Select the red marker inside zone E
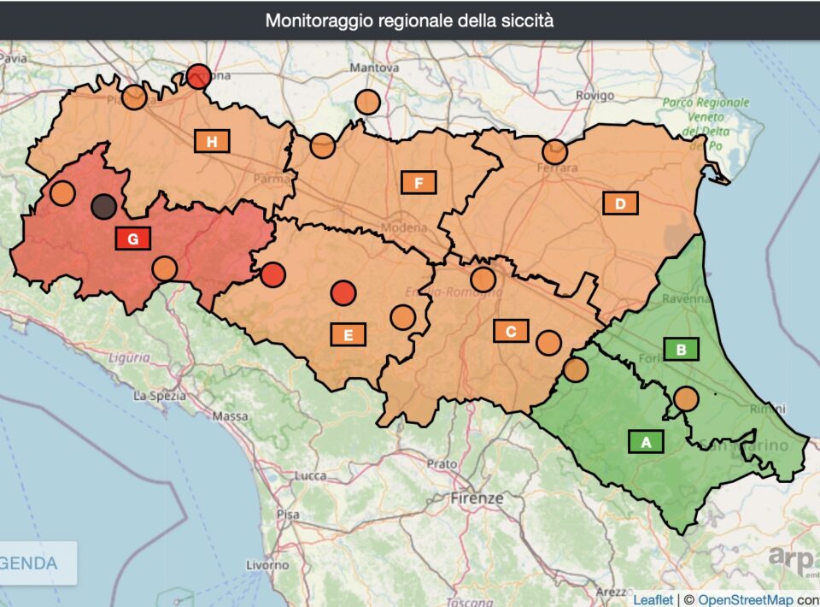 point(343,293)
